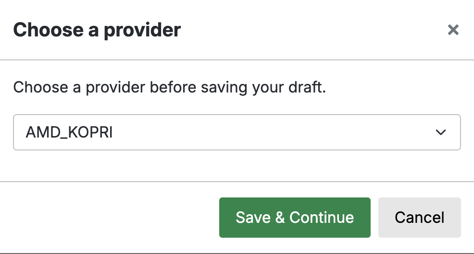Viewport: 474px width, 254px height.
Task: Show the provider options list
Action: pos(237,132)
